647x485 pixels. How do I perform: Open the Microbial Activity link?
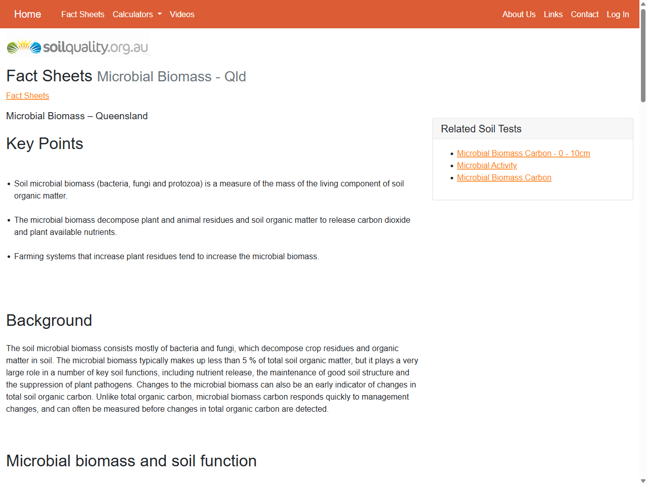(x=487, y=165)
